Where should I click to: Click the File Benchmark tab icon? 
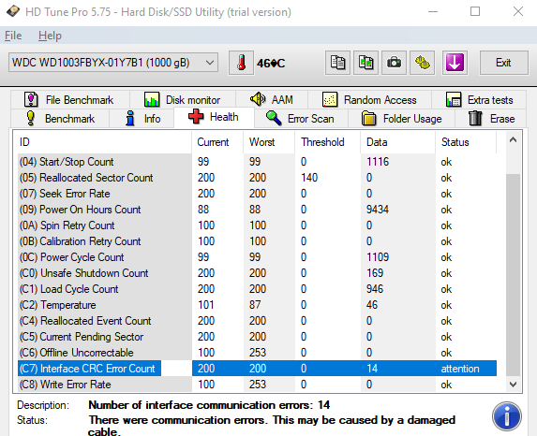click(x=31, y=99)
